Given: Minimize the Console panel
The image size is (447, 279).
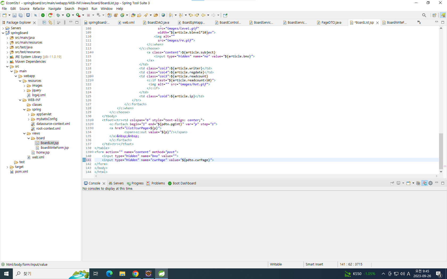Looking at the screenshot, I should coord(437,183).
